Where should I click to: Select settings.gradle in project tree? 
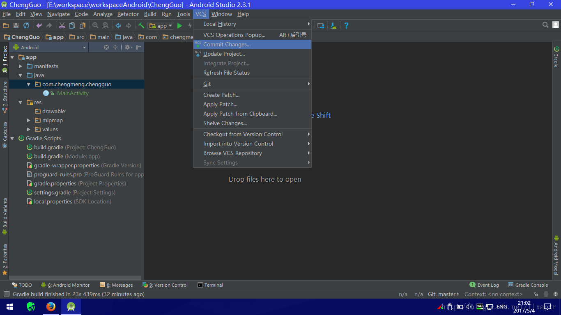coord(52,192)
